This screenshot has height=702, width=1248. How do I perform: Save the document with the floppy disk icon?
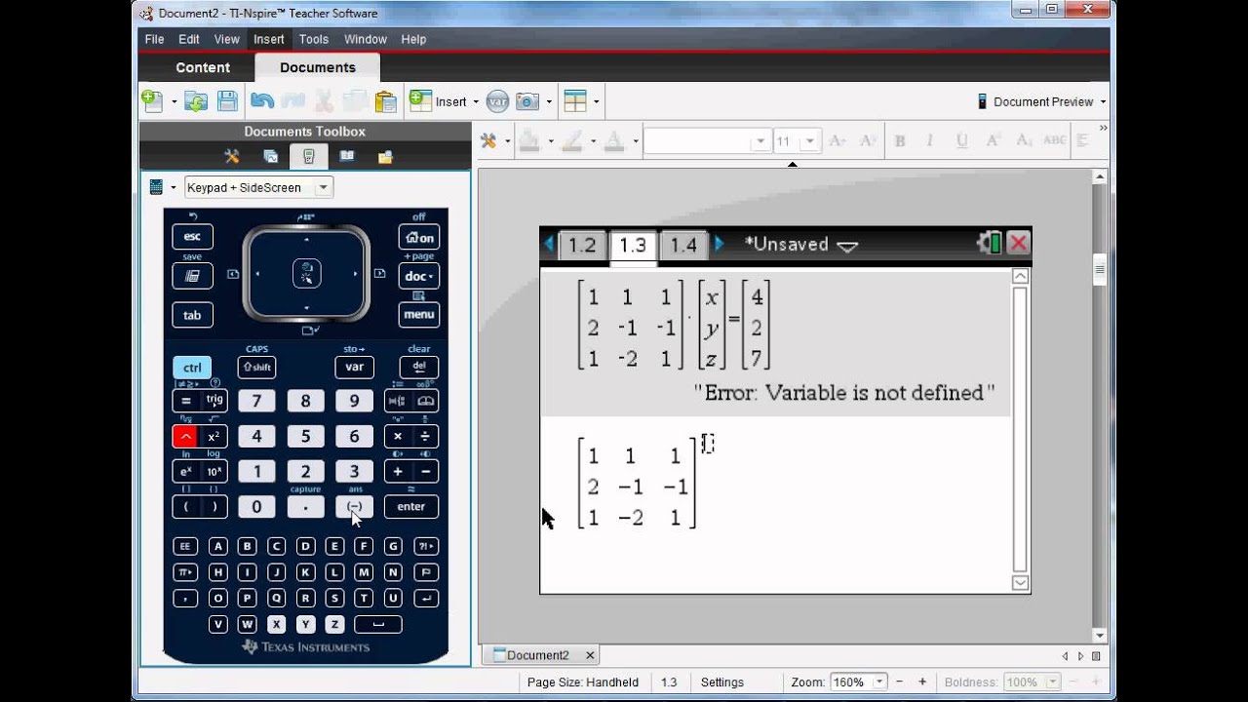227,101
